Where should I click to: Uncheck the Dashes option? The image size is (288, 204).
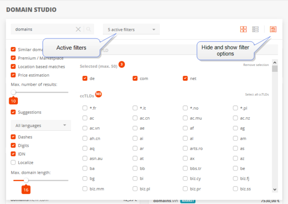[13, 137]
